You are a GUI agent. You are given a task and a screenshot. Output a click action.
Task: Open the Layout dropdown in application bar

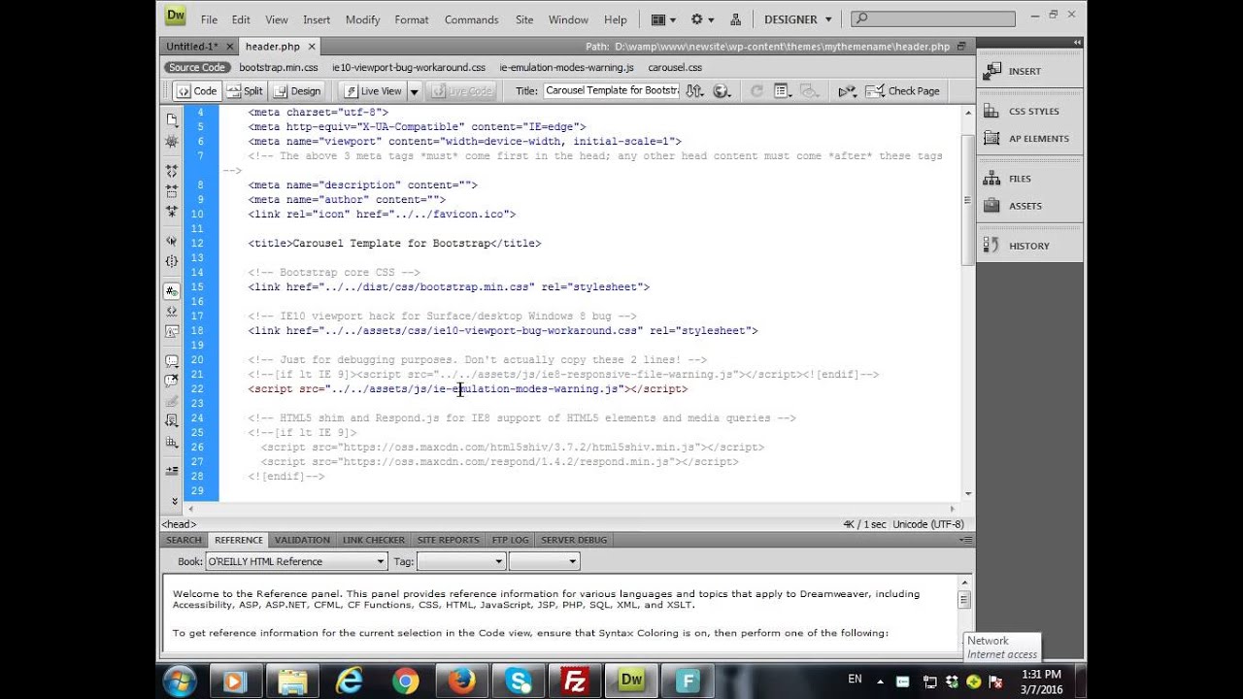(x=663, y=19)
